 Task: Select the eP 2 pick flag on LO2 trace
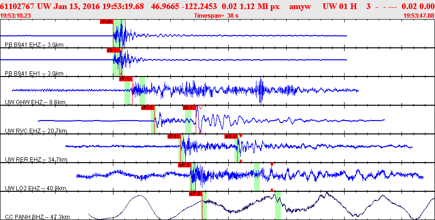click(185, 165)
